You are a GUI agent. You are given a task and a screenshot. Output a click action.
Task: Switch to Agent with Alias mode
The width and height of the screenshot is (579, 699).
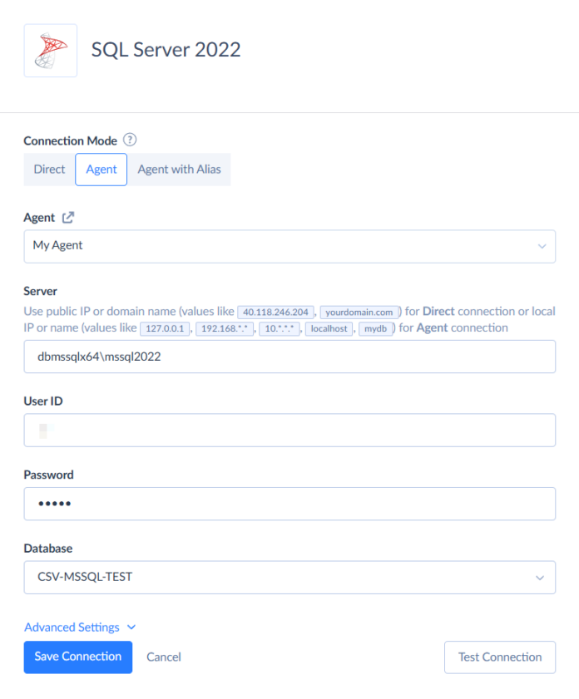[179, 169]
